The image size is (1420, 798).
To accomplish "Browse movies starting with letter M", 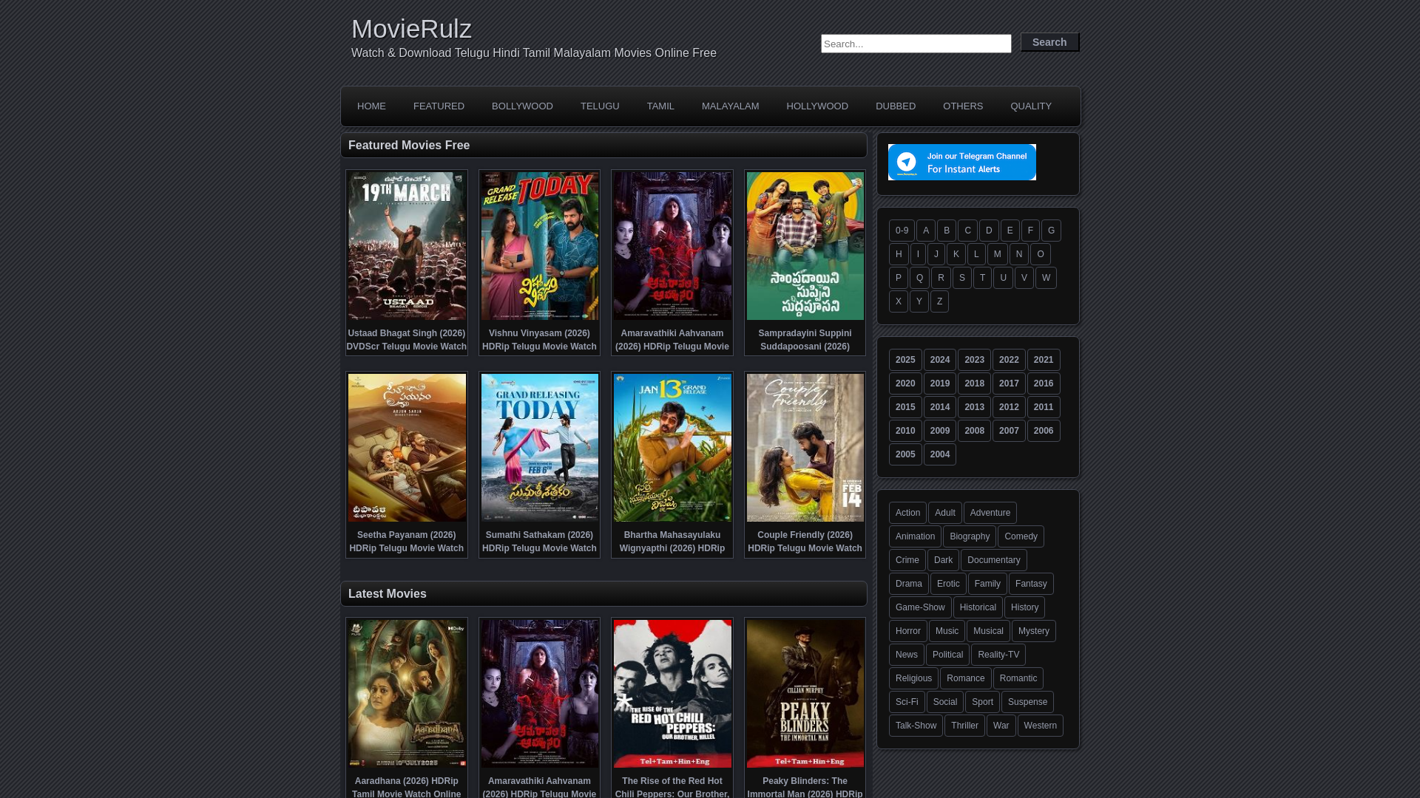I will pos(997,254).
